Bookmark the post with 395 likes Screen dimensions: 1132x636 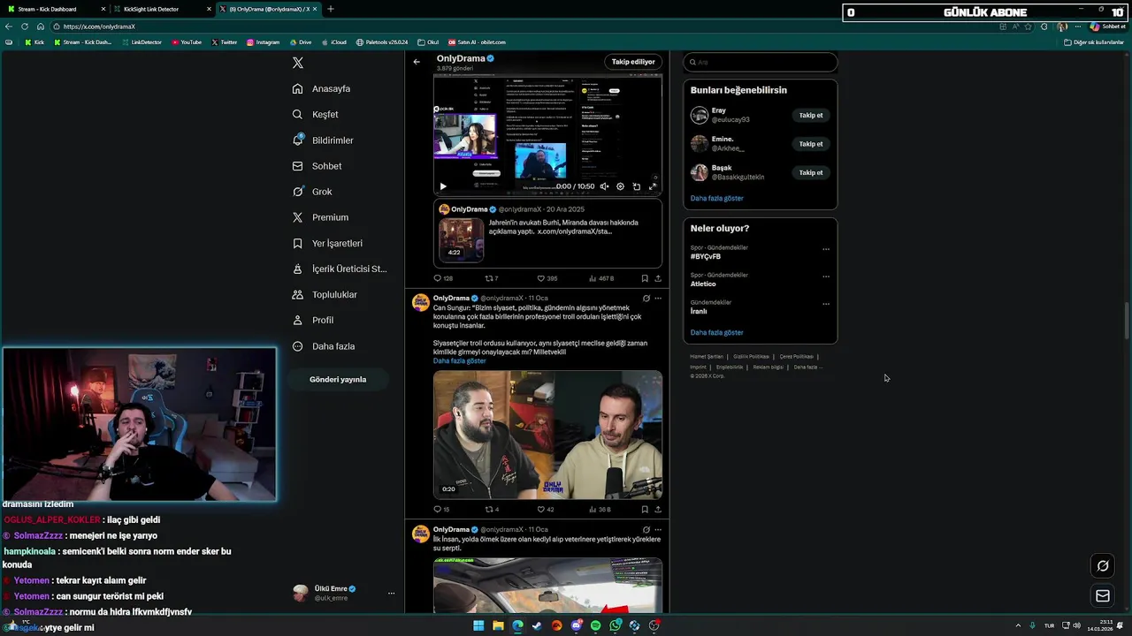(x=645, y=278)
